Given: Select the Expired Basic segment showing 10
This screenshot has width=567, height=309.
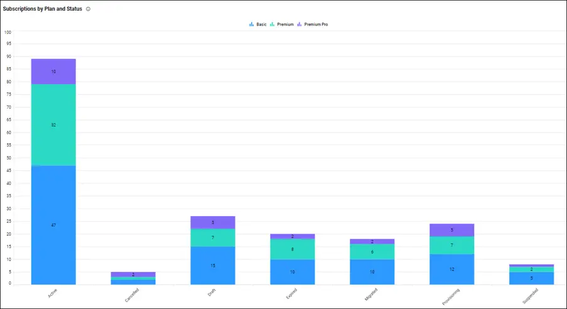Looking at the screenshot, I should (x=293, y=272).
